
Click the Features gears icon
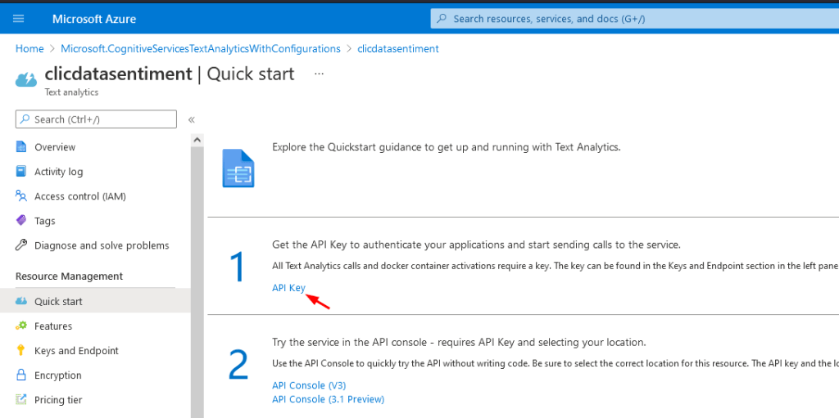(20, 326)
